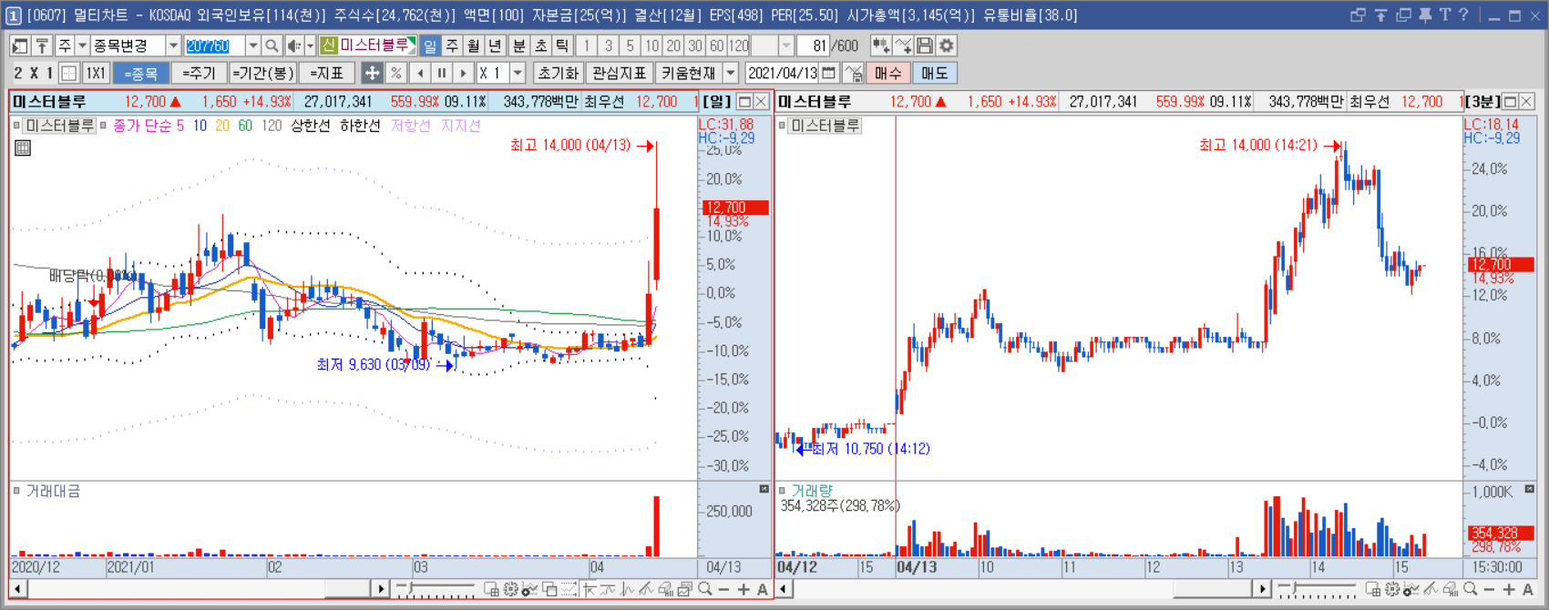Screen dimensions: 1549x610
Task: Select 일 daily period
Action: [429, 46]
